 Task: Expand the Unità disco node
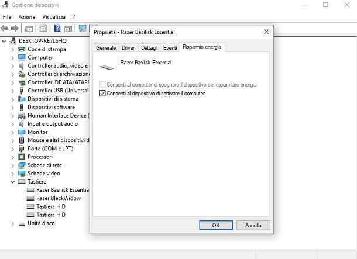(13, 223)
